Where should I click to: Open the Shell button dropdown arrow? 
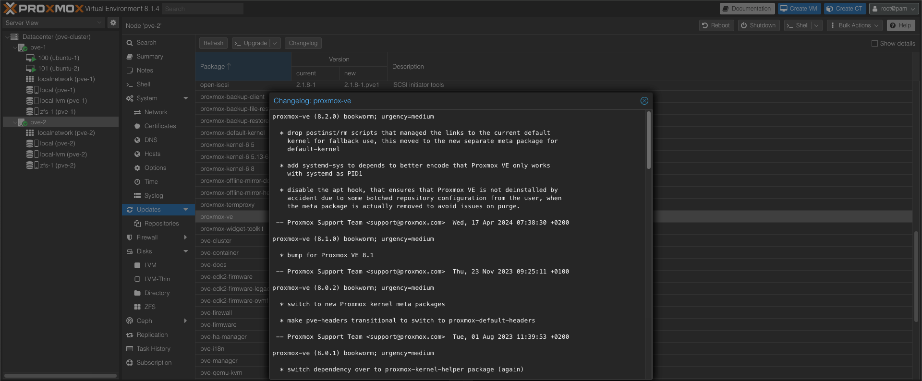[x=817, y=25]
